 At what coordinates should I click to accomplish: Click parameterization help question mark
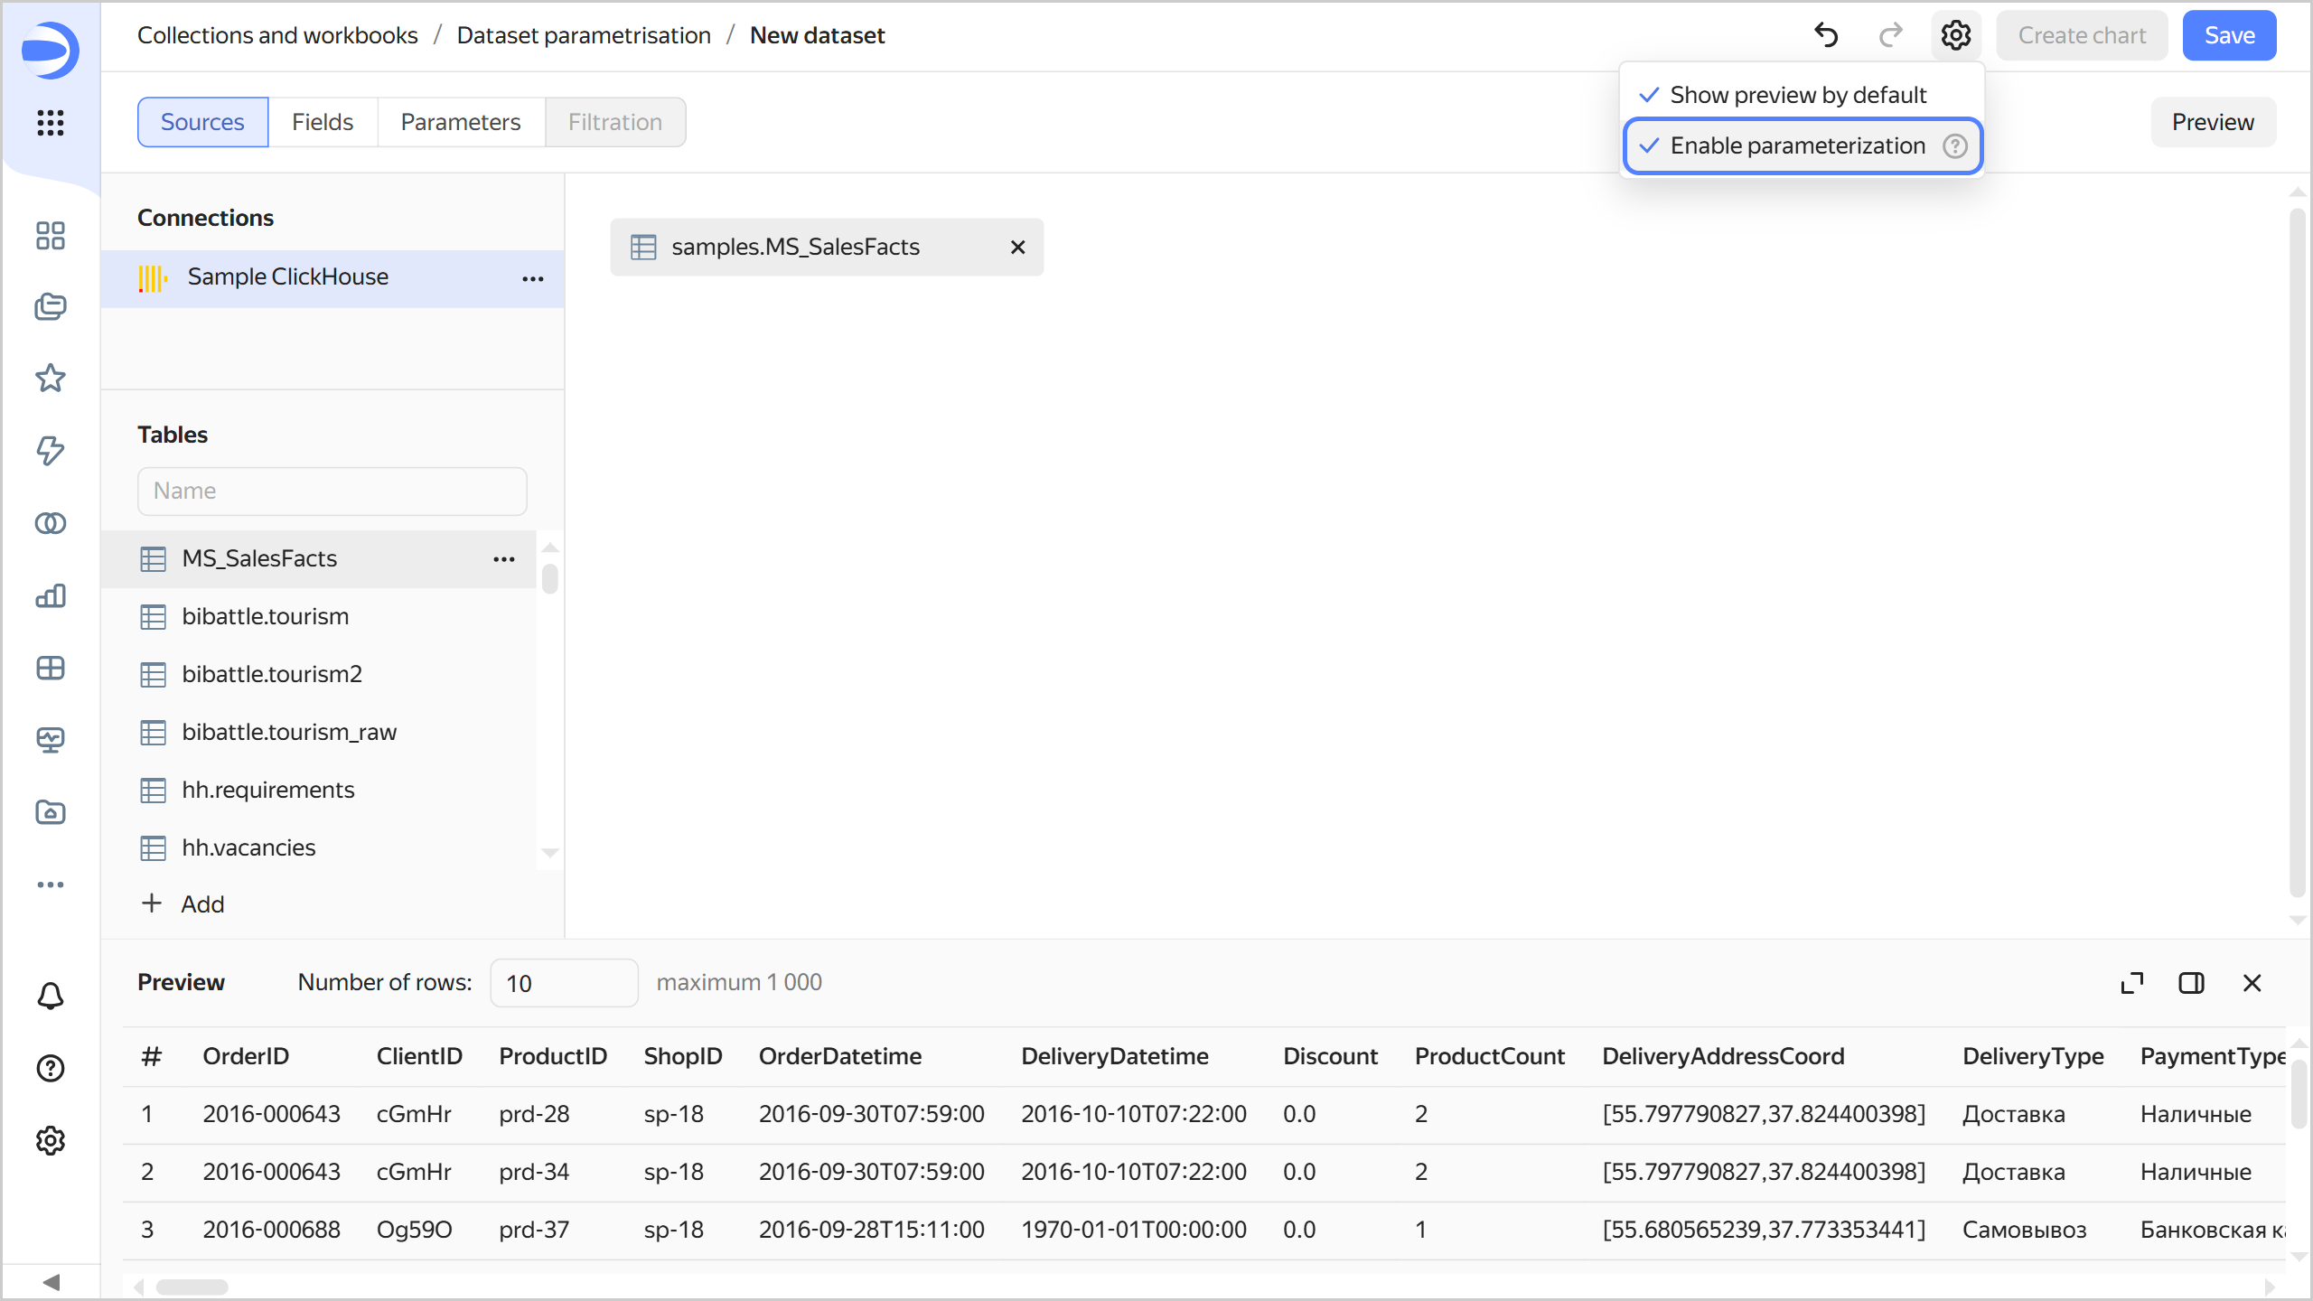(1954, 145)
